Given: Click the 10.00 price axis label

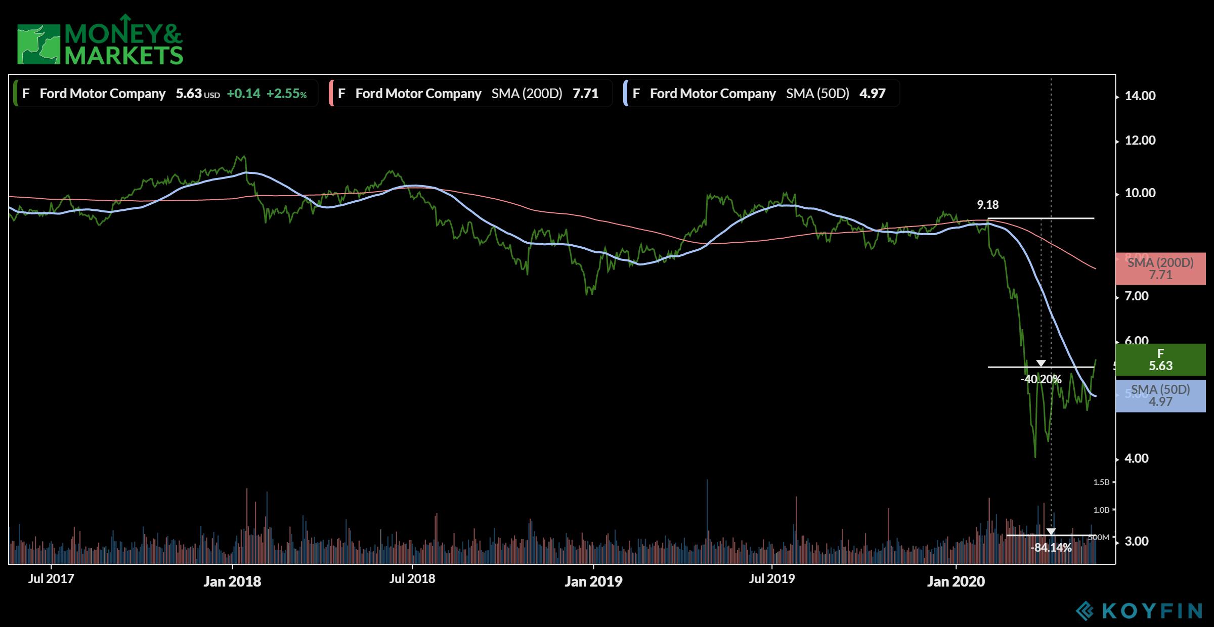Looking at the screenshot, I should [1140, 193].
